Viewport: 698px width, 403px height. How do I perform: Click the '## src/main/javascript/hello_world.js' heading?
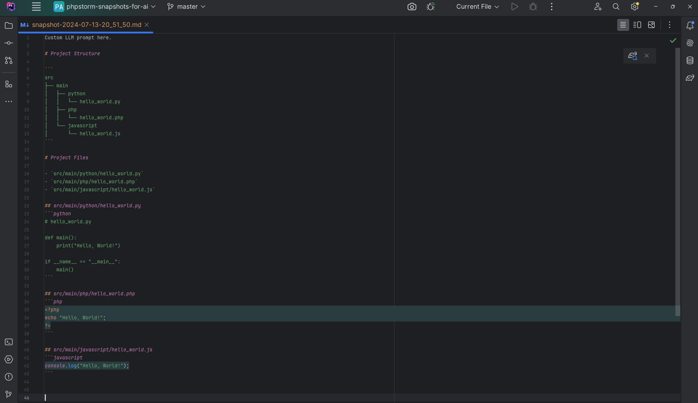click(98, 350)
